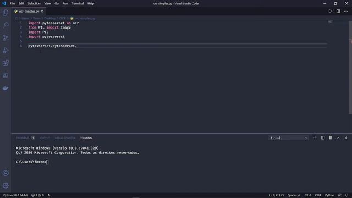
Task: Open the Explorer view in activity bar
Action: (5, 13)
